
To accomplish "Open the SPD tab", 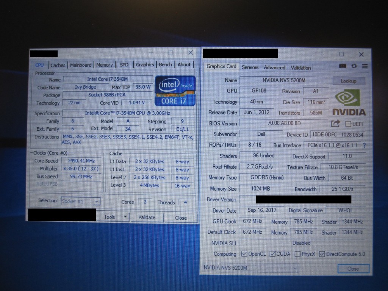I will coord(124,65).
